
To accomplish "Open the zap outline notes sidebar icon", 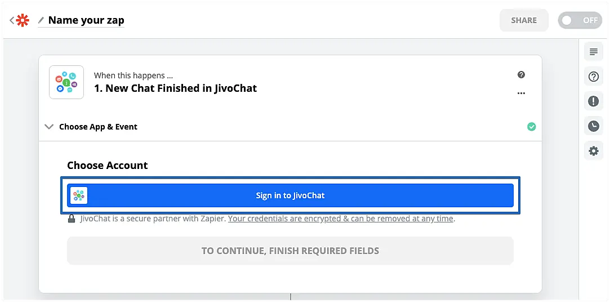I will pos(593,52).
